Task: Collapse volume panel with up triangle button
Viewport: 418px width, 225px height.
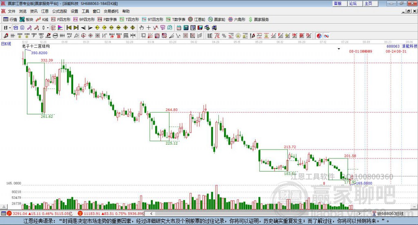Action: [4, 207]
